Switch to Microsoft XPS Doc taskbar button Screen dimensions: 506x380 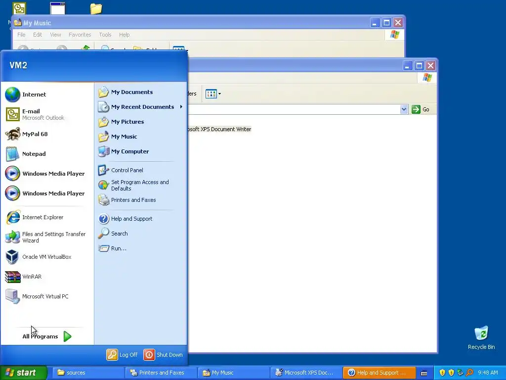point(306,373)
